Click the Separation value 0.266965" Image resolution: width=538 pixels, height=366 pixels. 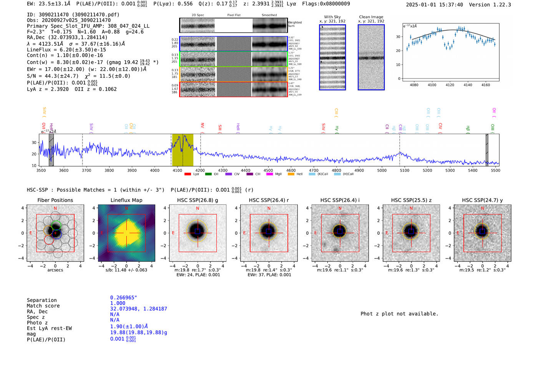[124, 298]
